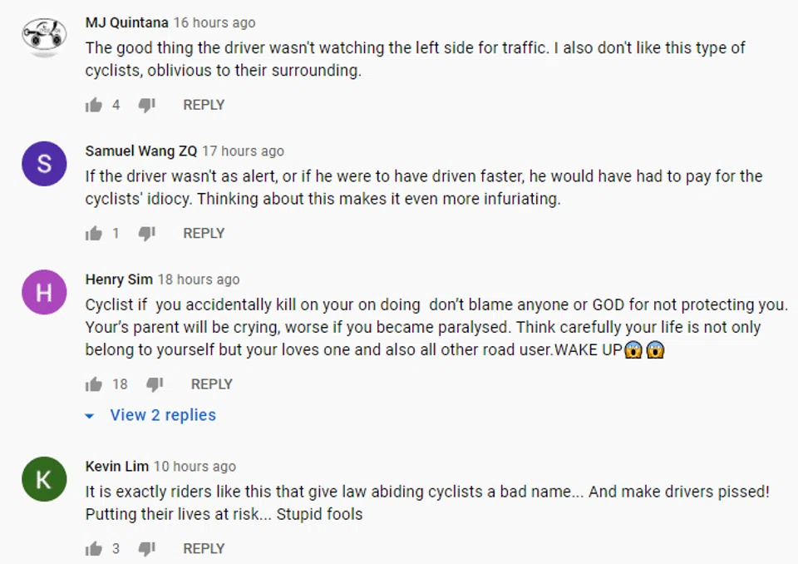The width and height of the screenshot is (798, 564).
Task: Reply to Samuel Wang ZQ's comment
Action: (x=204, y=234)
